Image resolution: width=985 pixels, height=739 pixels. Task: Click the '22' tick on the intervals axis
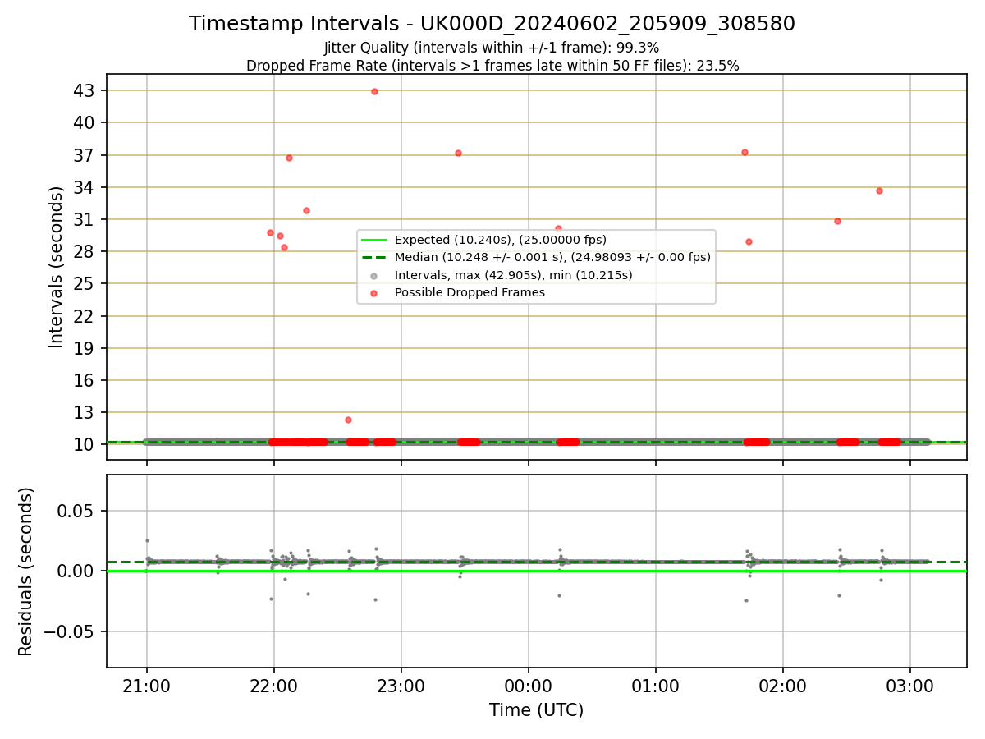85,316
